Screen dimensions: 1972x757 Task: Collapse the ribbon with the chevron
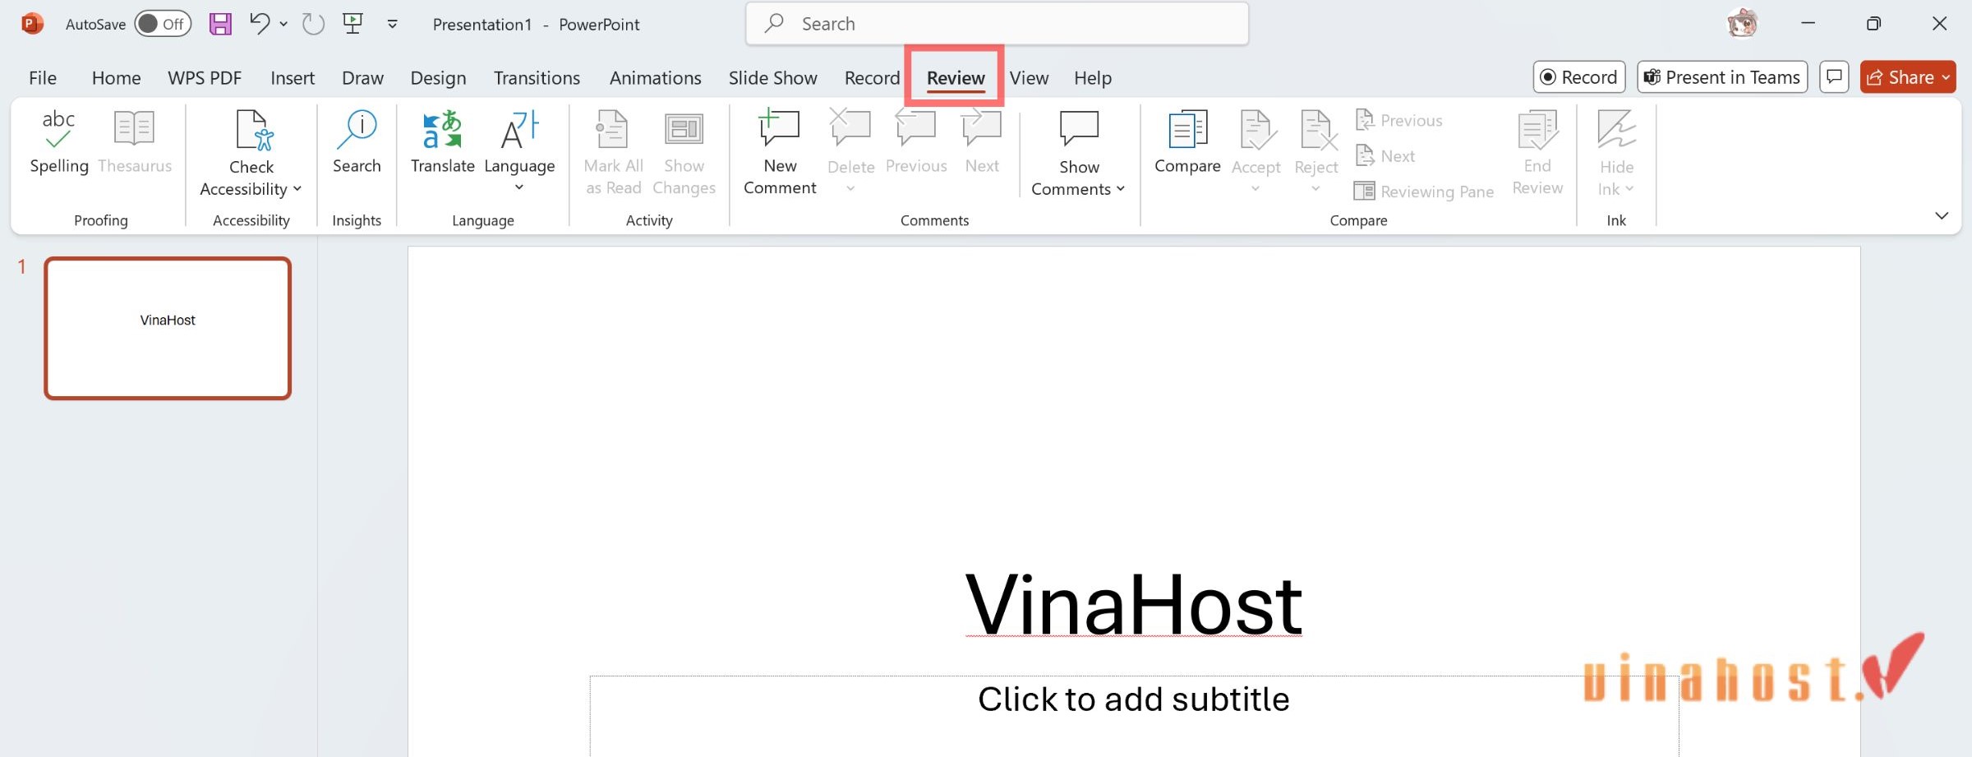pyautogui.click(x=1942, y=215)
